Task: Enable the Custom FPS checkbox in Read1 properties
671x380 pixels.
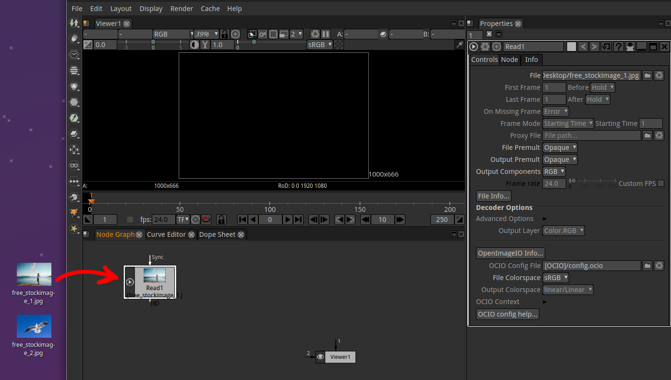Action: (661, 183)
